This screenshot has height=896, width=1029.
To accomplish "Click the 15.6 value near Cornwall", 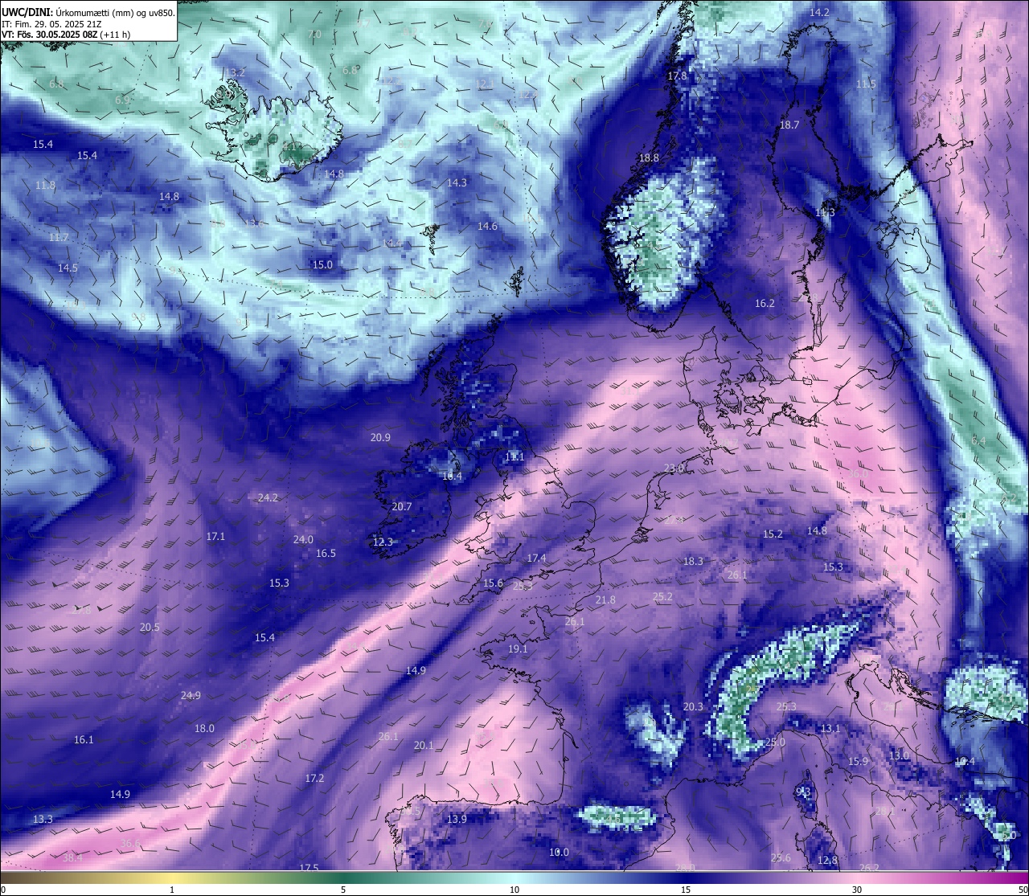I will pos(493,583).
